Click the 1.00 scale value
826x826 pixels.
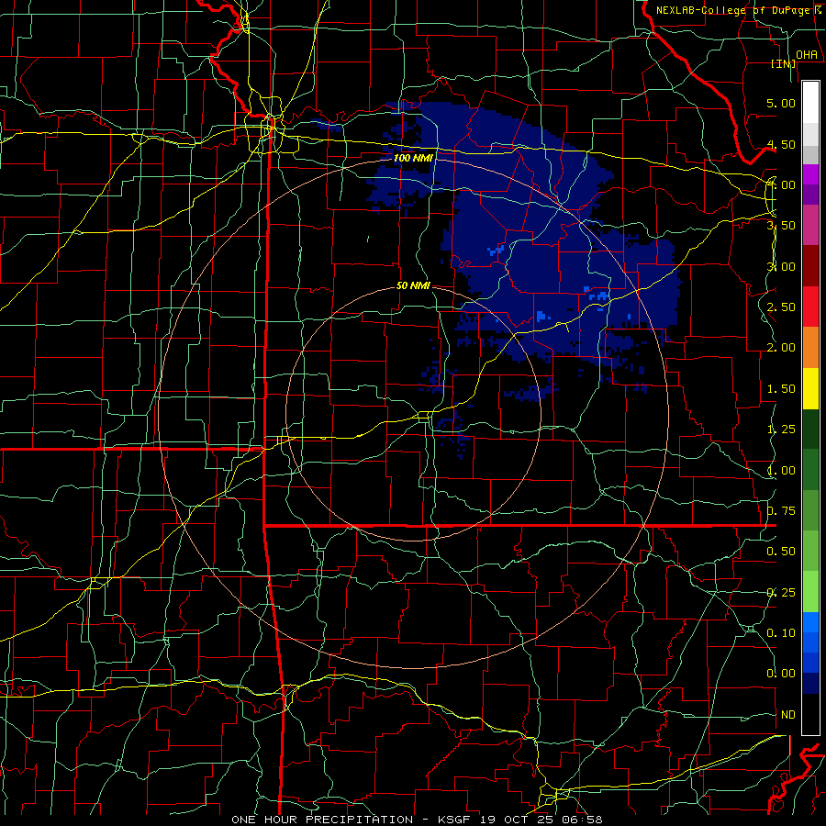click(781, 471)
